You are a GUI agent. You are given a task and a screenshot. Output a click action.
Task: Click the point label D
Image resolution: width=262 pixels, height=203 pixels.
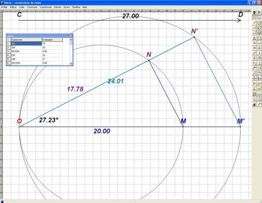coord(241,14)
